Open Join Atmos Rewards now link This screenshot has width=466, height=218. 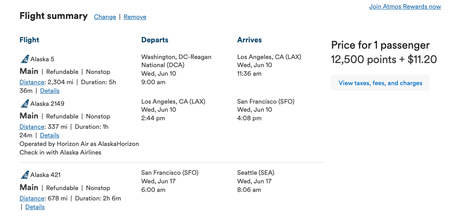point(405,6)
